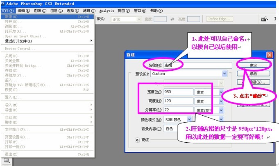Expand the 最近打开文件(R) submenu
279x166 pixels.
48,41
